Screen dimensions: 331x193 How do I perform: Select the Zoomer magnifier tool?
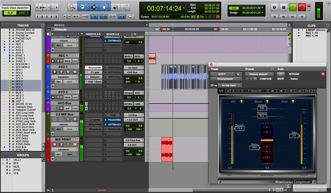[x=72, y=7]
